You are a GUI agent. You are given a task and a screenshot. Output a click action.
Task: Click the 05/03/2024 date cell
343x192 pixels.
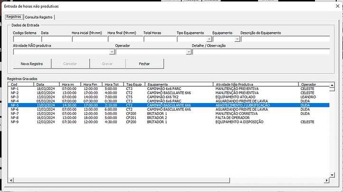[46, 101]
